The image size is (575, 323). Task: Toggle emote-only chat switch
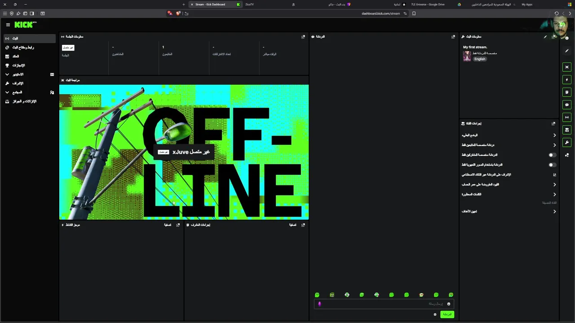[552, 165]
